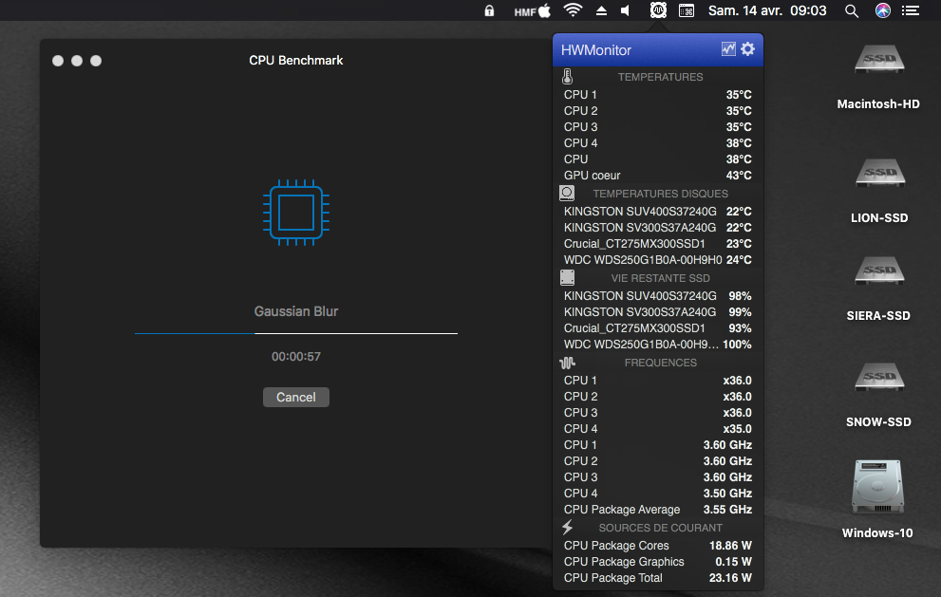
Task: Open HWMonitor settings gear
Action: [747, 49]
